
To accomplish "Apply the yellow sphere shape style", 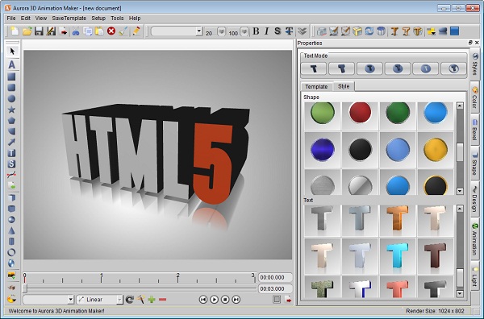I will click(x=436, y=150).
